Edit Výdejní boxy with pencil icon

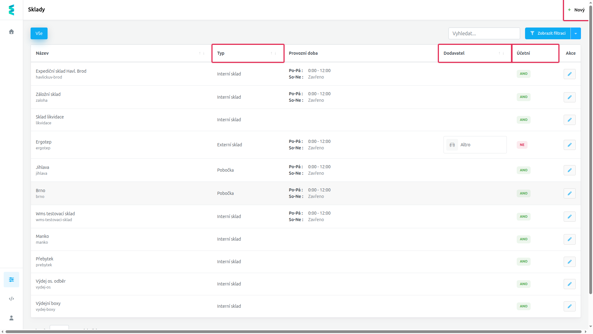[x=570, y=306]
